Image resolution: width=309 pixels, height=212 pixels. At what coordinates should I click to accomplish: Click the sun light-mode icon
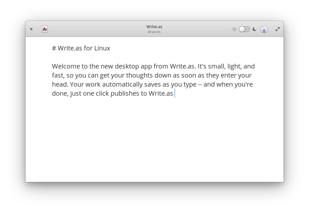click(x=234, y=29)
